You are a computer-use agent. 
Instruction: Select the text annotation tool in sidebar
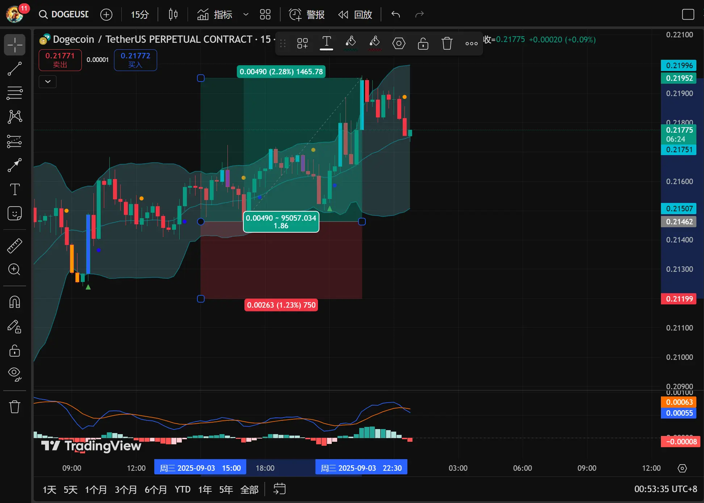pyautogui.click(x=14, y=189)
